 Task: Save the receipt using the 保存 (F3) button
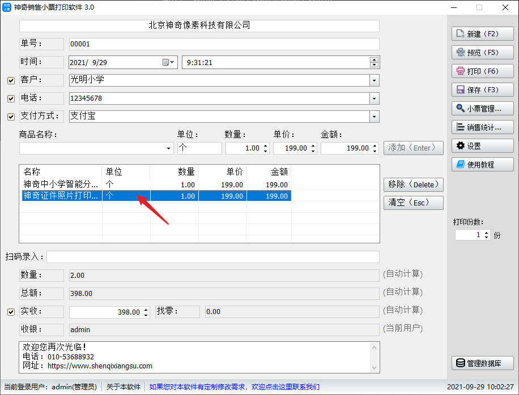pos(482,90)
